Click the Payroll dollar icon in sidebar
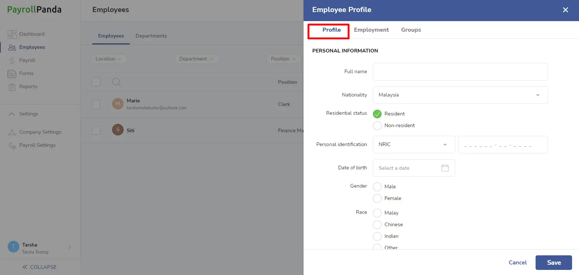This screenshot has height=275, width=579. [x=12, y=60]
